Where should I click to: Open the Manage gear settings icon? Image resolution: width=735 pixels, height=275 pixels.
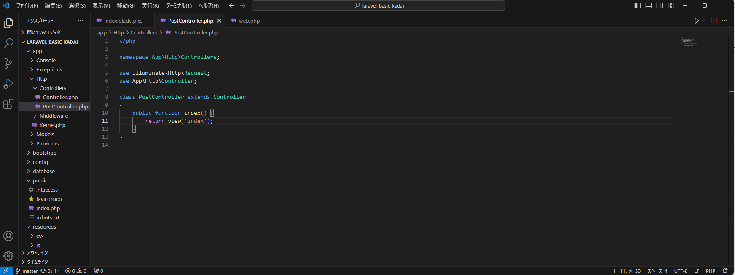[x=8, y=256]
